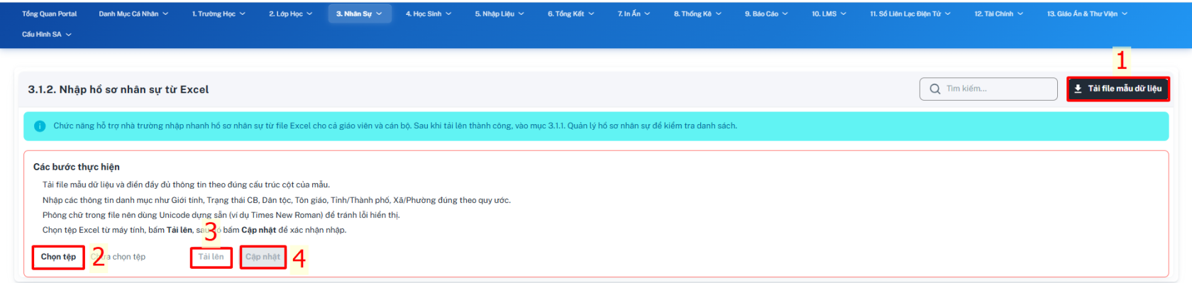Screen dimensions: 1192x283
Task: Expand the 7. In Ấn dropdown
Action: click(634, 13)
